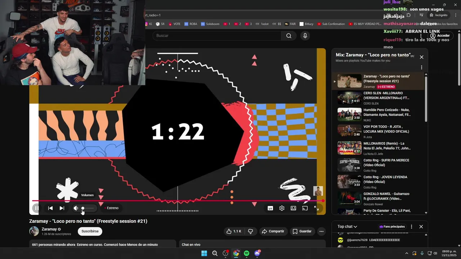
Task: Open the Fans principales leaderboard
Action: 392,227
